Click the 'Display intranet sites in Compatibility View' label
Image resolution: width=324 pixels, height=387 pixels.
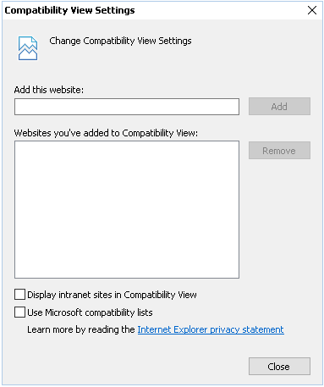112,295
